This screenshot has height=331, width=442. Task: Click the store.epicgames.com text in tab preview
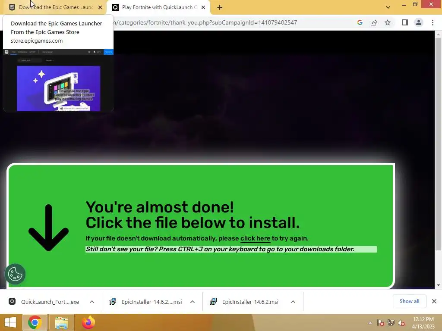coord(37,41)
